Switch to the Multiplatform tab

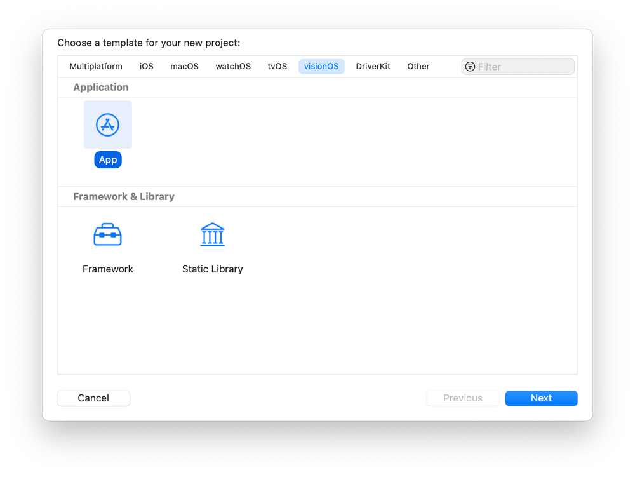(x=96, y=67)
